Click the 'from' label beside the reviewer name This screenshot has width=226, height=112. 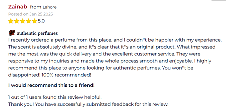pos(36,7)
